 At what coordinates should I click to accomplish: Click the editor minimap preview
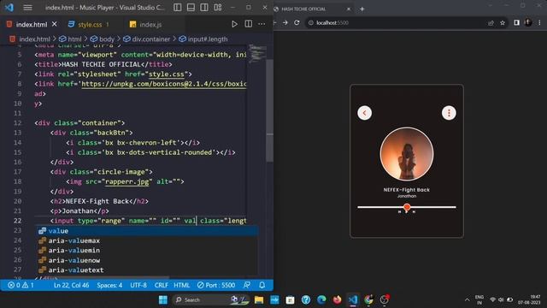(257, 54)
